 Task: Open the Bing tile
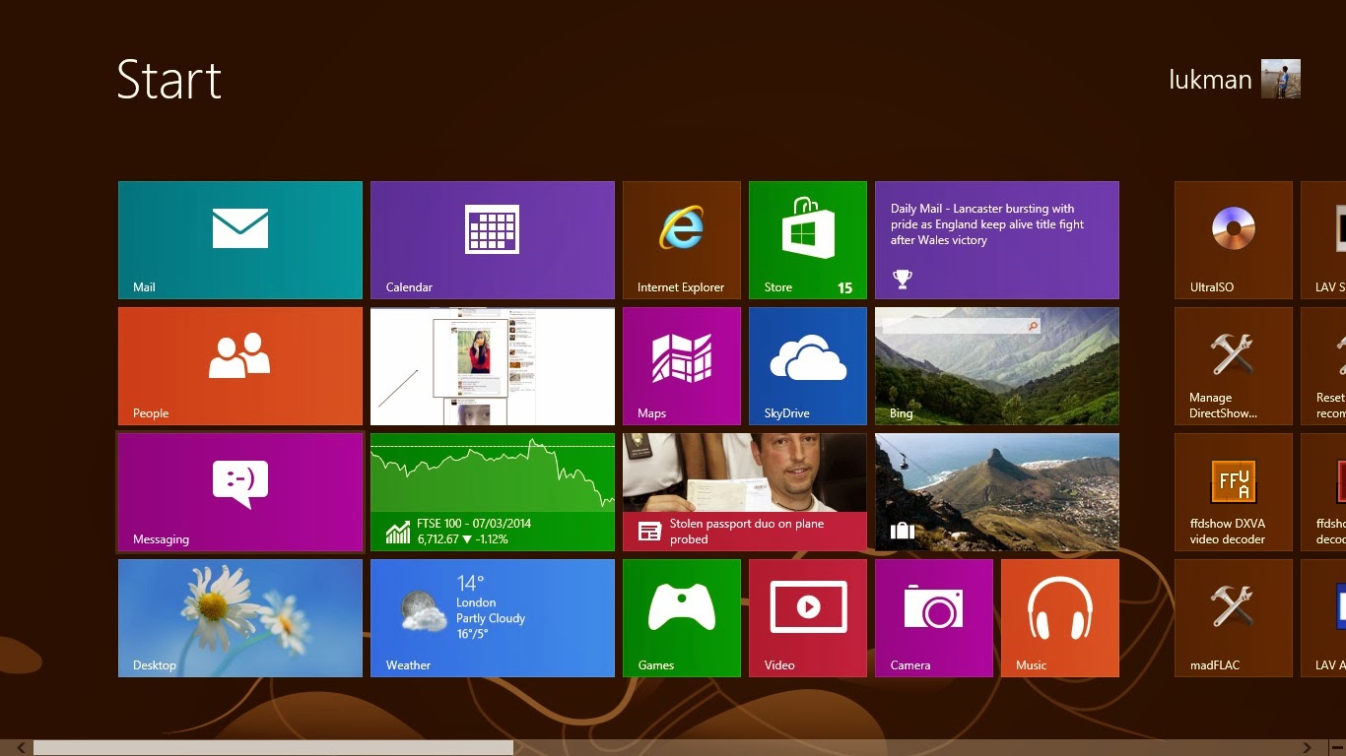point(997,366)
